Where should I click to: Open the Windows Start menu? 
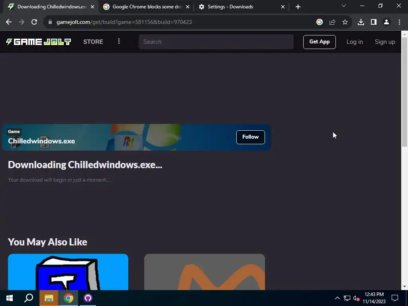click(x=10, y=298)
